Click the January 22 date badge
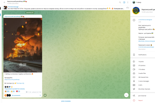Screen dimensions: 155x103 30,13
